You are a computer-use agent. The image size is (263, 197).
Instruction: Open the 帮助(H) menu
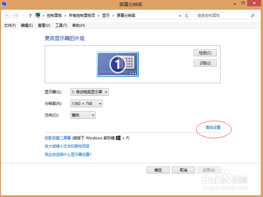click(79, 26)
